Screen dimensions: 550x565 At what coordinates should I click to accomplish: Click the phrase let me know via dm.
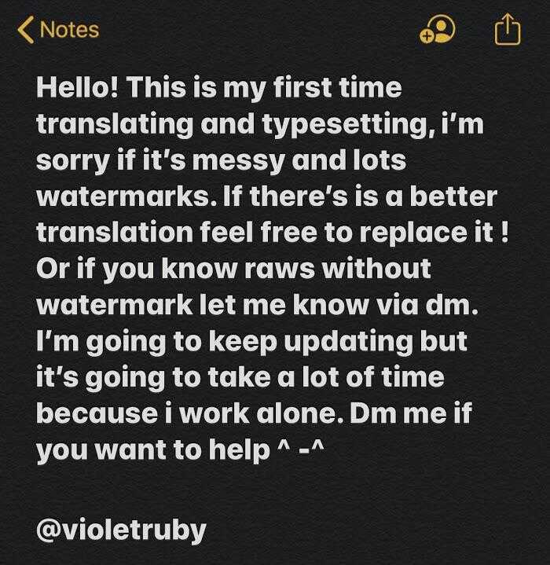tap(339, 306)
